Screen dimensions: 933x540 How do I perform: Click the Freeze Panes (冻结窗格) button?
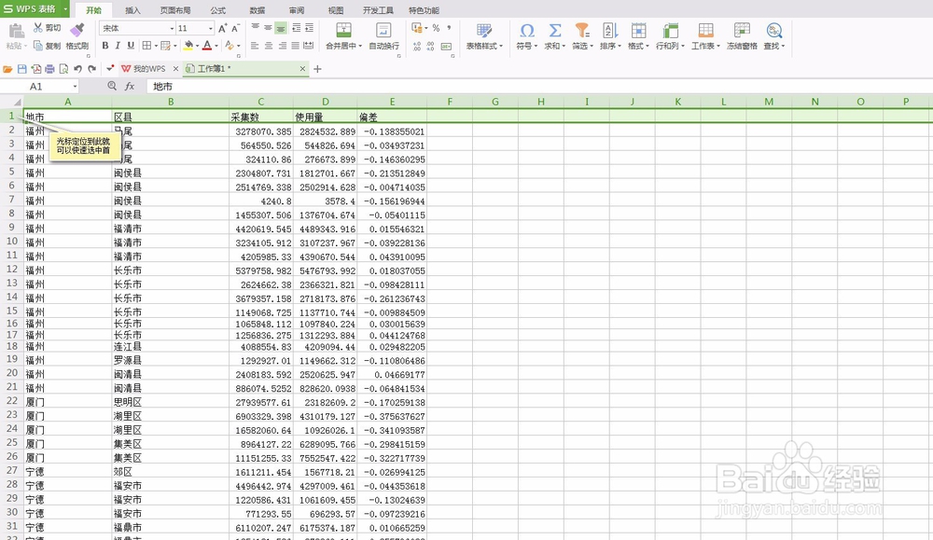[x=742, y=36]
